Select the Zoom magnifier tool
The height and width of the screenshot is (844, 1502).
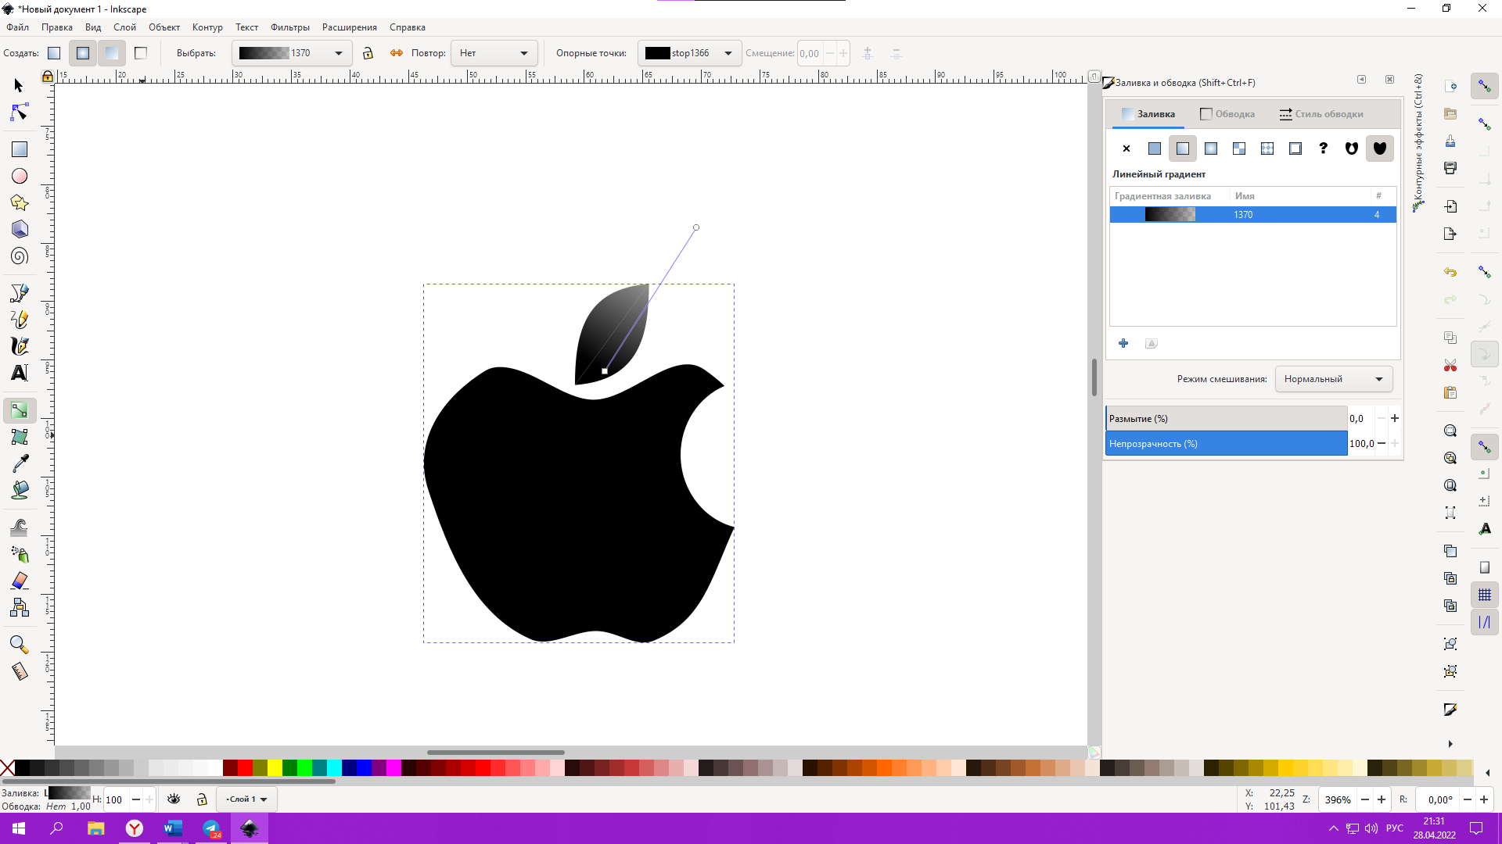point(19,645)
